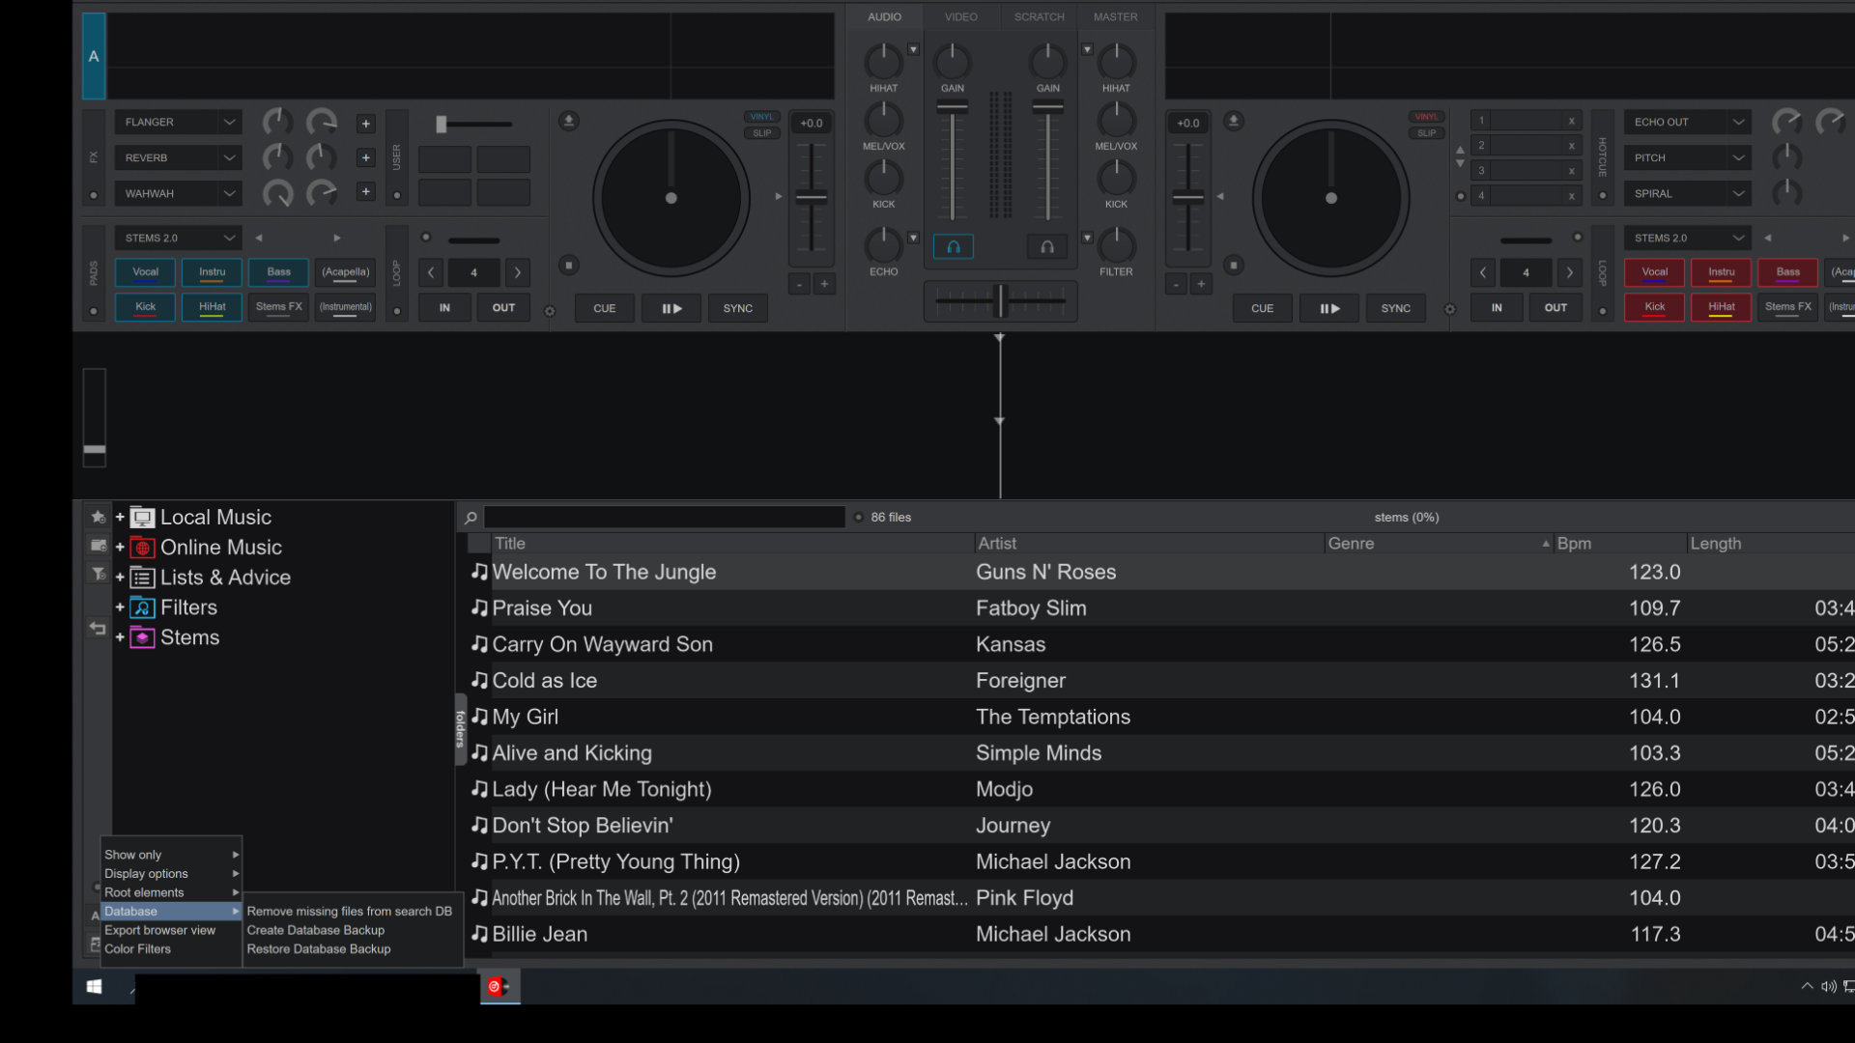The width and height of the screenshot is (1855, 1043).
Task: Open the Filters folder icon in sidebar
Action: (141, 607)
